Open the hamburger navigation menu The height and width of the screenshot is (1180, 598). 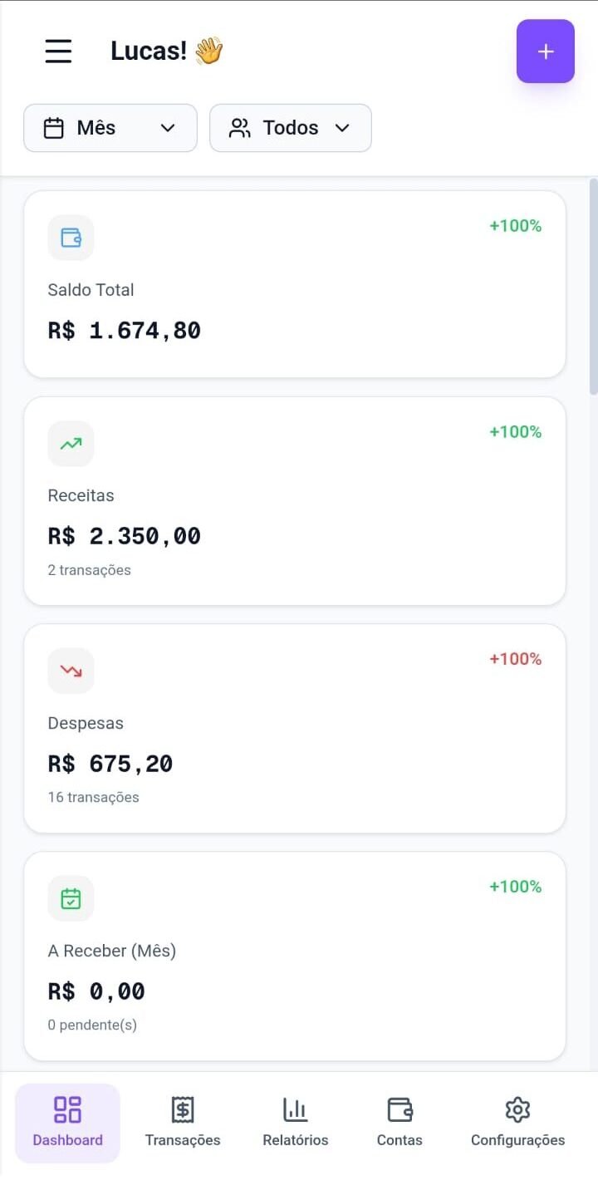coord(58,51)
